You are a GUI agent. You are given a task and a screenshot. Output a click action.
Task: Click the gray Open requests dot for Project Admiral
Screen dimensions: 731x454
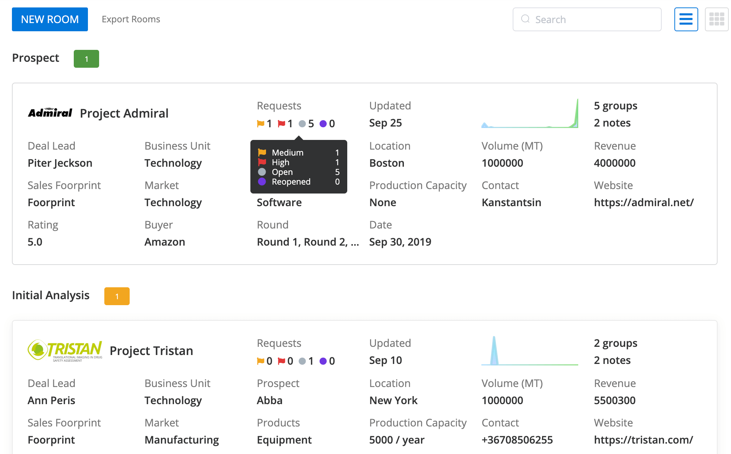[302, 123]
